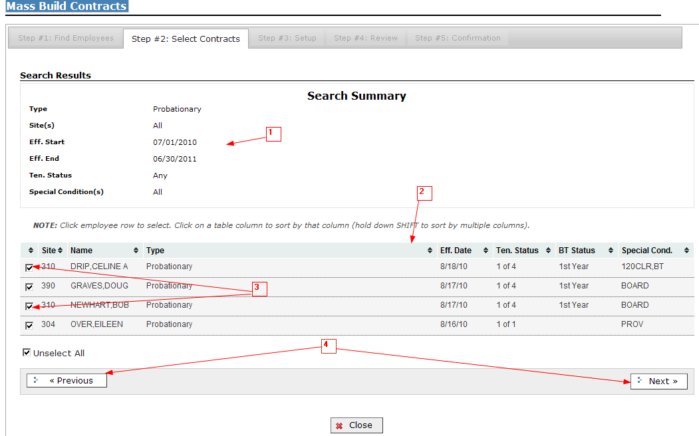Click the sort arrows beside Name column
The height and width of the screenshot is (436, 699).
point(136,251)
